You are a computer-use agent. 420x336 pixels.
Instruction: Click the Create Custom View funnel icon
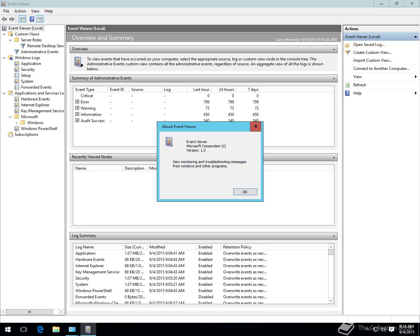[348, 52]
